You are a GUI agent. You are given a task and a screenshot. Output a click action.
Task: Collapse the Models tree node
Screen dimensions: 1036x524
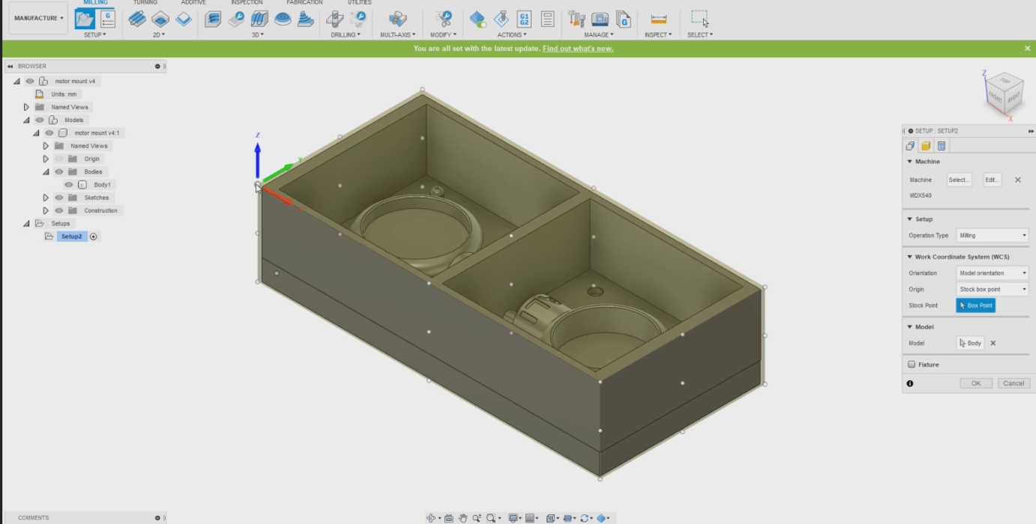click(x=26, y=120)
